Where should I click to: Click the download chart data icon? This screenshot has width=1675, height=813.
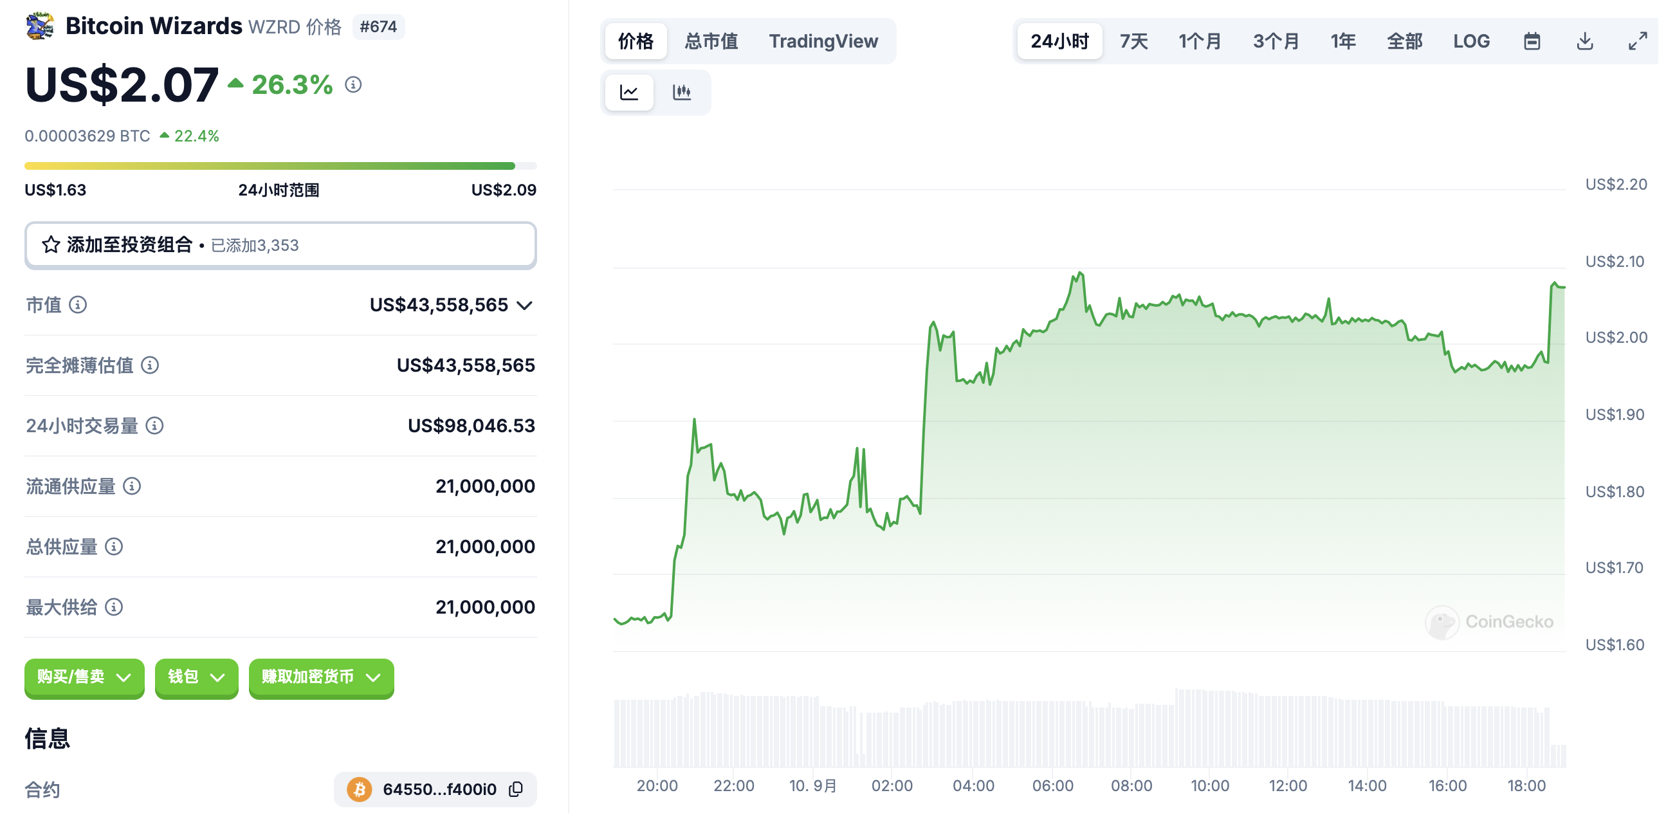(1584, 41)
